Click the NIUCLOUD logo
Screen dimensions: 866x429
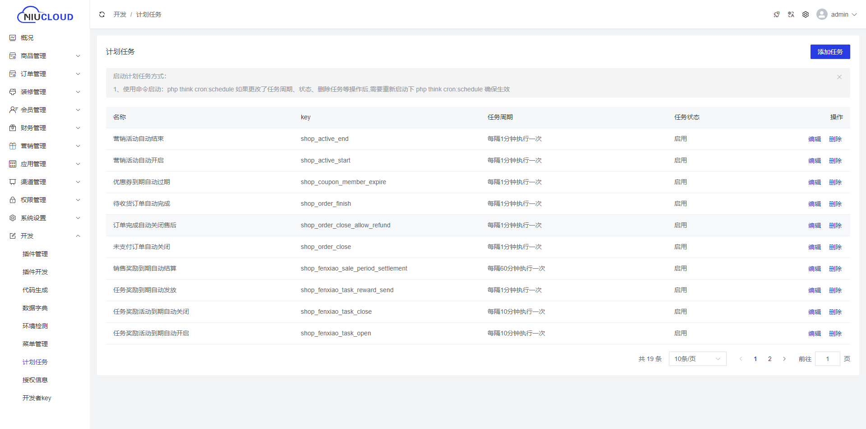click(x=45, y=15)
